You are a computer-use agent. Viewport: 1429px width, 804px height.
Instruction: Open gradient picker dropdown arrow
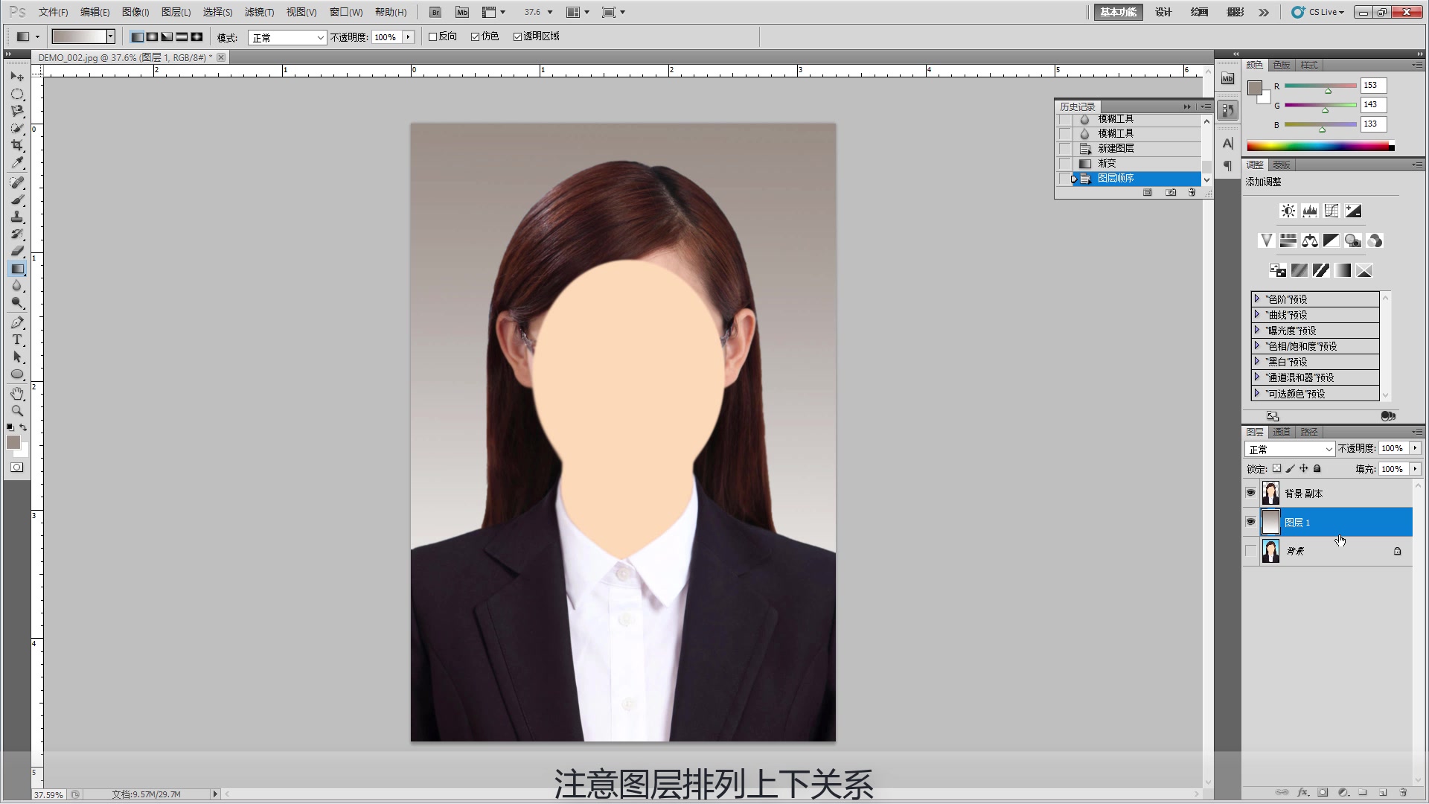point(110,36)
